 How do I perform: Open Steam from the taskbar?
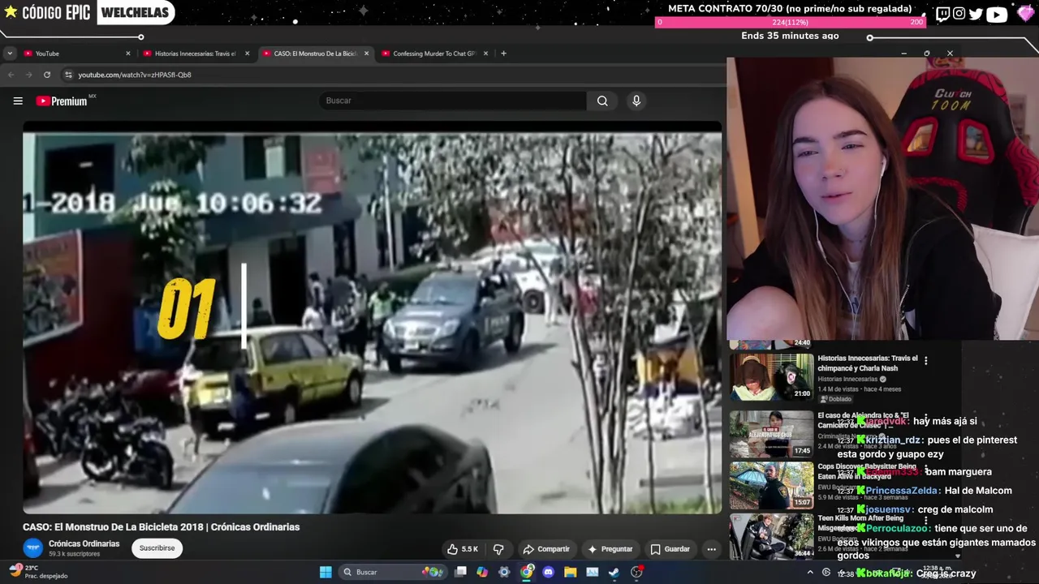tap(614, 572)
